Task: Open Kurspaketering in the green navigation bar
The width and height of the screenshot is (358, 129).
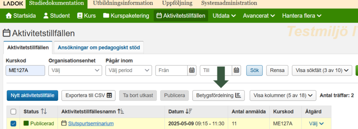Action: (126, 16)
